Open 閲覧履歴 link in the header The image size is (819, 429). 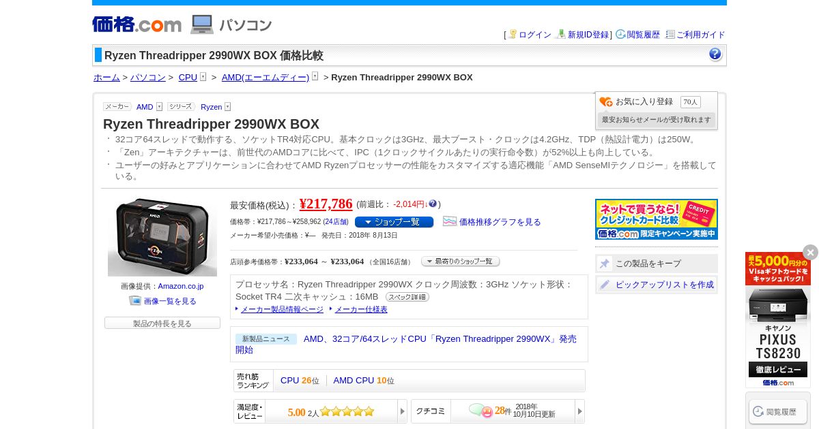pyautogui.click(x=644, y=35)
